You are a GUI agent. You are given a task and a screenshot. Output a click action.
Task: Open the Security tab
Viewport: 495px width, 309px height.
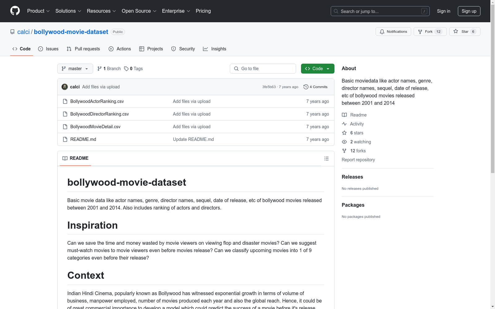[183, 49]
